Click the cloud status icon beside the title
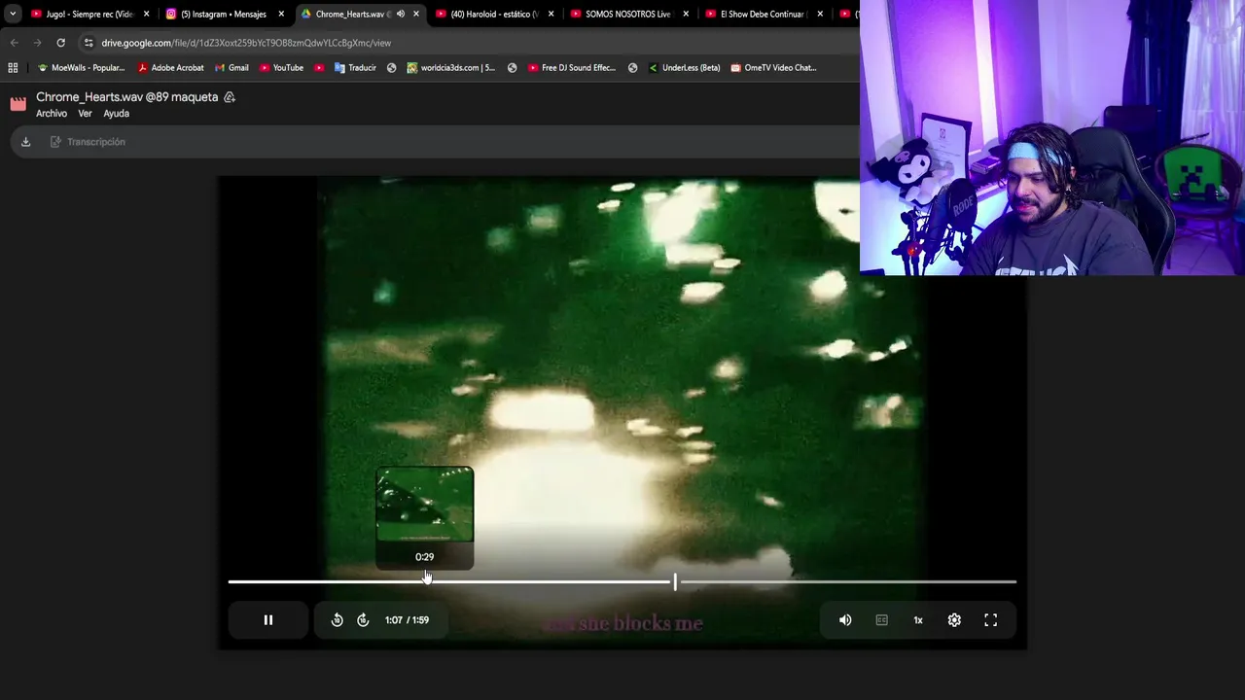 tap(230, 97)
